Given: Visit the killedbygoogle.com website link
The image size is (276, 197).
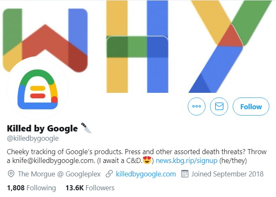Looking at the screenshot, I should (146, 174).
